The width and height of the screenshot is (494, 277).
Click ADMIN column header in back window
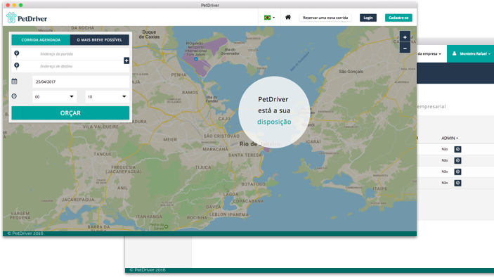[x=450, y=138]
